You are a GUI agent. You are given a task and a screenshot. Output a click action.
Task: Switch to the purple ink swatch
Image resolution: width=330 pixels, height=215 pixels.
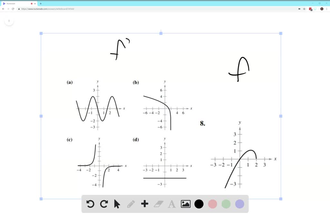click(239, 204)
